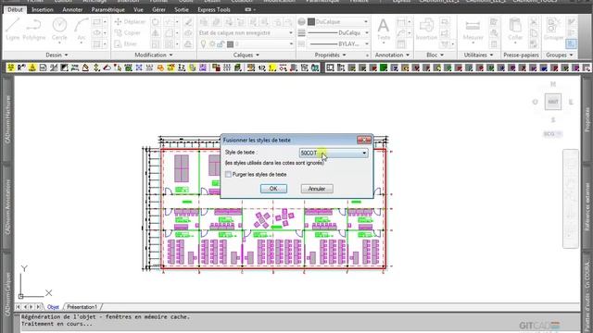
Task: Select the Texte annotation tool
Action: (x=383, y=30)
